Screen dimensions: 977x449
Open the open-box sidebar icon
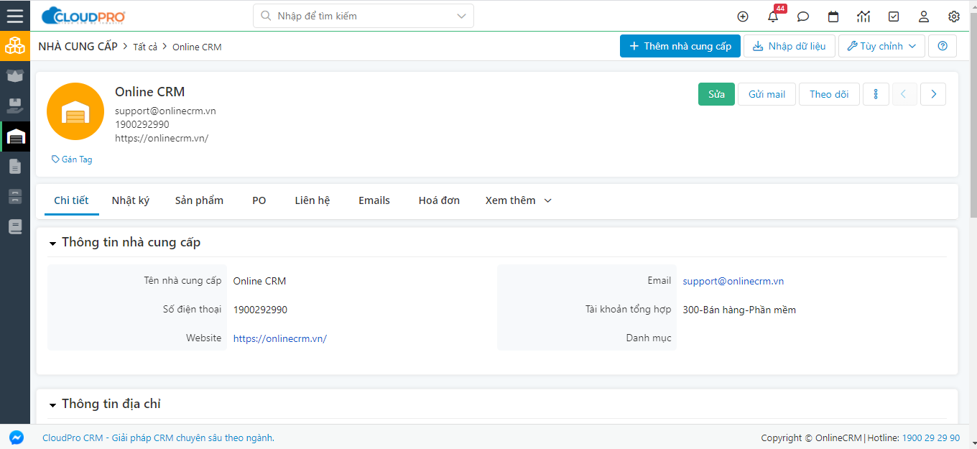[x=15, y=76]
